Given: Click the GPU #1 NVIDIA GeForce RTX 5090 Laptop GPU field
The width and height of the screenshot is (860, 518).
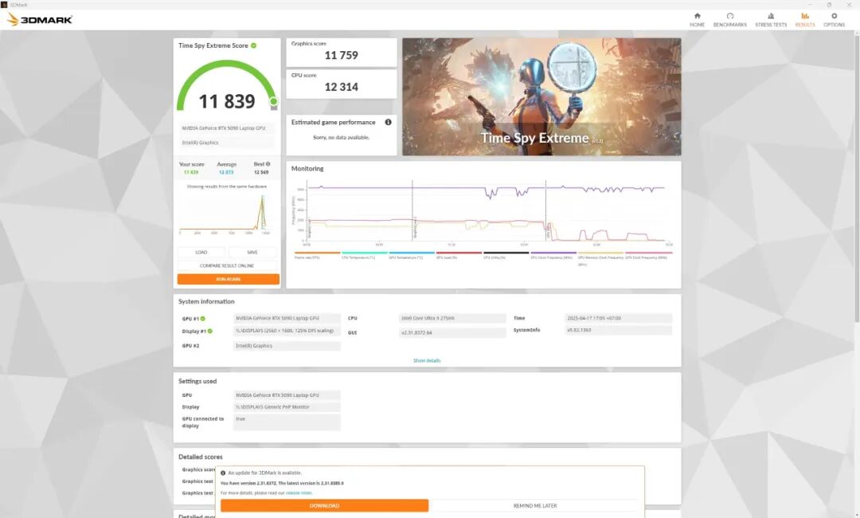Looking at the screenshot, I should coord(287,318).
